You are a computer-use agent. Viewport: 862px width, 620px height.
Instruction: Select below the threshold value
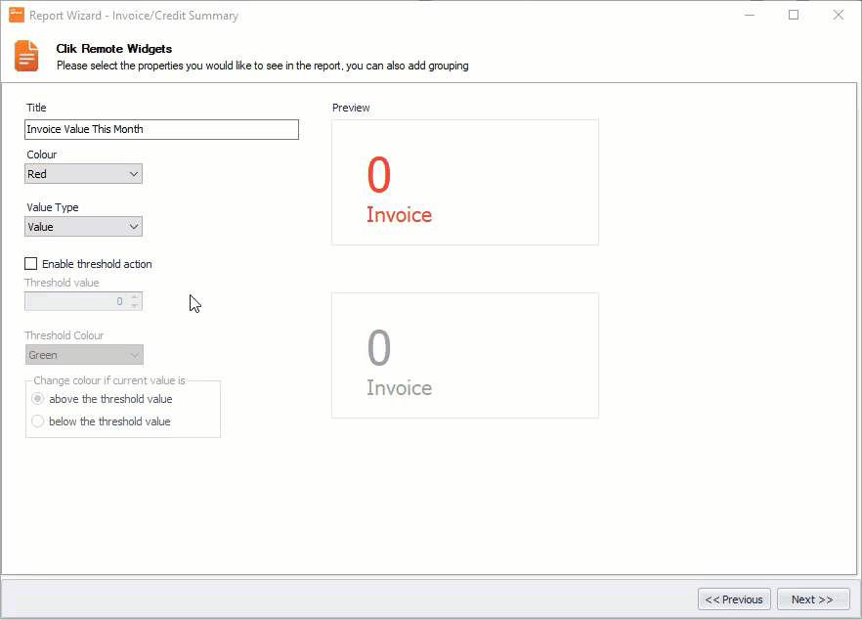click(x=36, y=421)
